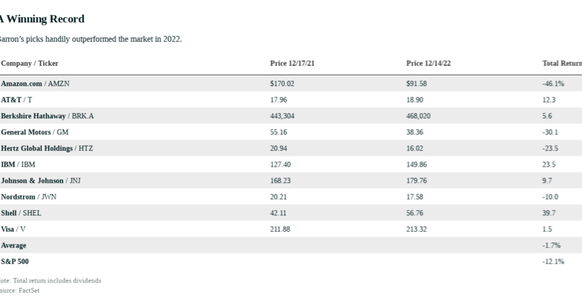Click the Average row label
This screenshot has width=582, height=299.
(x=13, y=245)
